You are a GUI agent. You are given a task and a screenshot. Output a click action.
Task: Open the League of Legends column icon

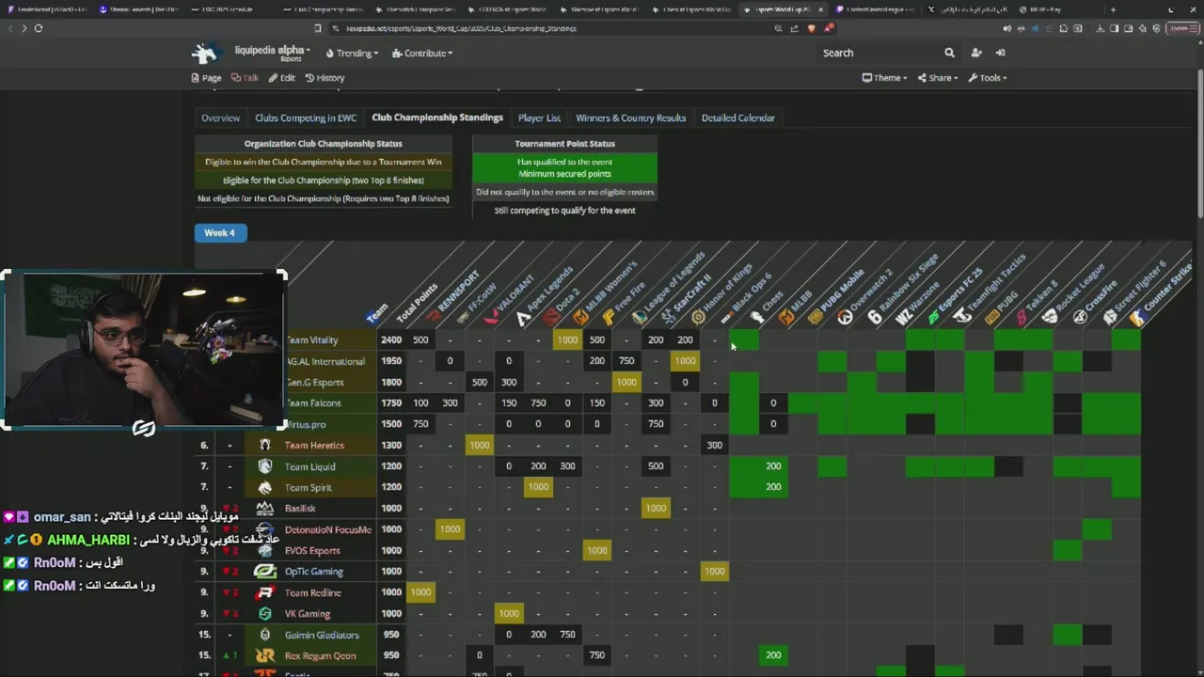640,317
